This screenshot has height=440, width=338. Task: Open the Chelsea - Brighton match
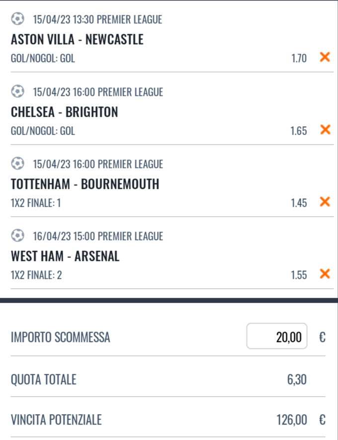[x=65, y=112]
